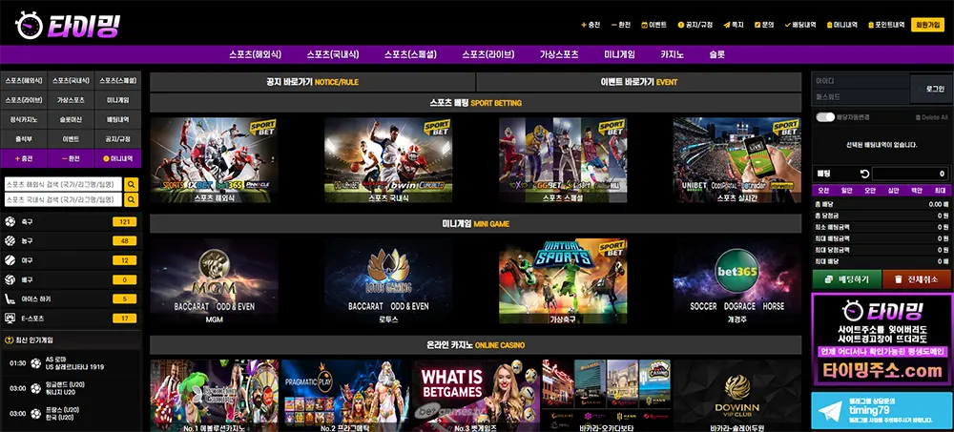Image resolution: width=954 pixels, height=432 pixels.
Task: Open the 프랑스 (U20) match row
Action: [71, 414]
